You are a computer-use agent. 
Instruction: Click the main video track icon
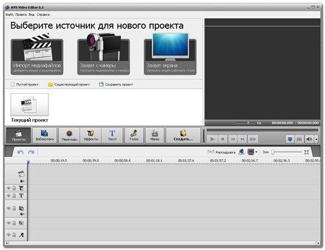click(21, 174)
